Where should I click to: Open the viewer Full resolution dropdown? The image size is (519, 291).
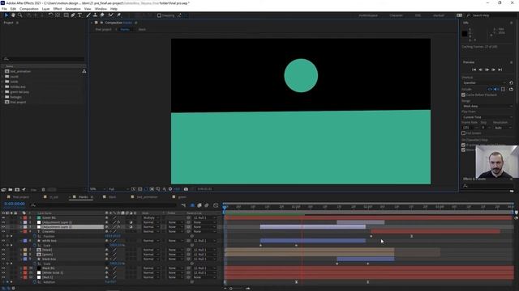(x=118, y=189)
